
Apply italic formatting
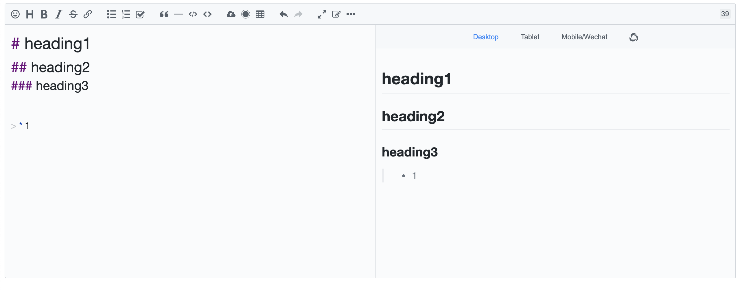58,14
